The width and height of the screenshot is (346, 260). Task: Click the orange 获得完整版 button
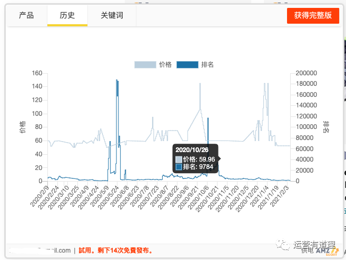[x=313, y=16]
